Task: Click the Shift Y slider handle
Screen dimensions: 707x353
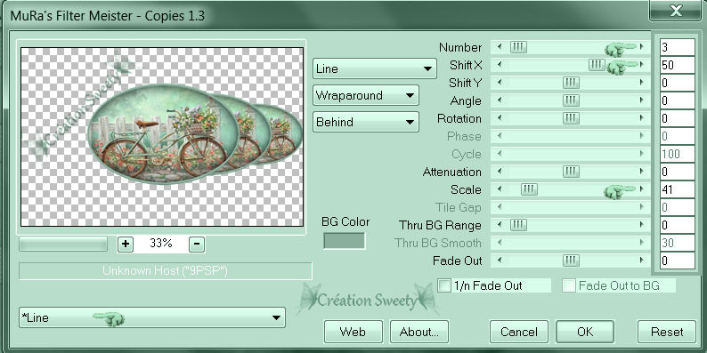Action: click(571, 83)
